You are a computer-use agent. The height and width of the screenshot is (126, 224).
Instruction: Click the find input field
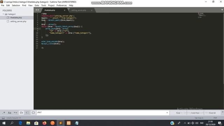pos(101,113)
